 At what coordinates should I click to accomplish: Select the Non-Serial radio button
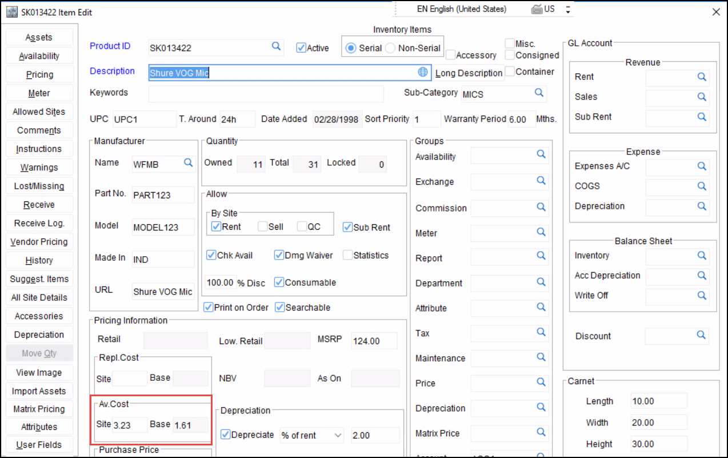click(390, 48)
